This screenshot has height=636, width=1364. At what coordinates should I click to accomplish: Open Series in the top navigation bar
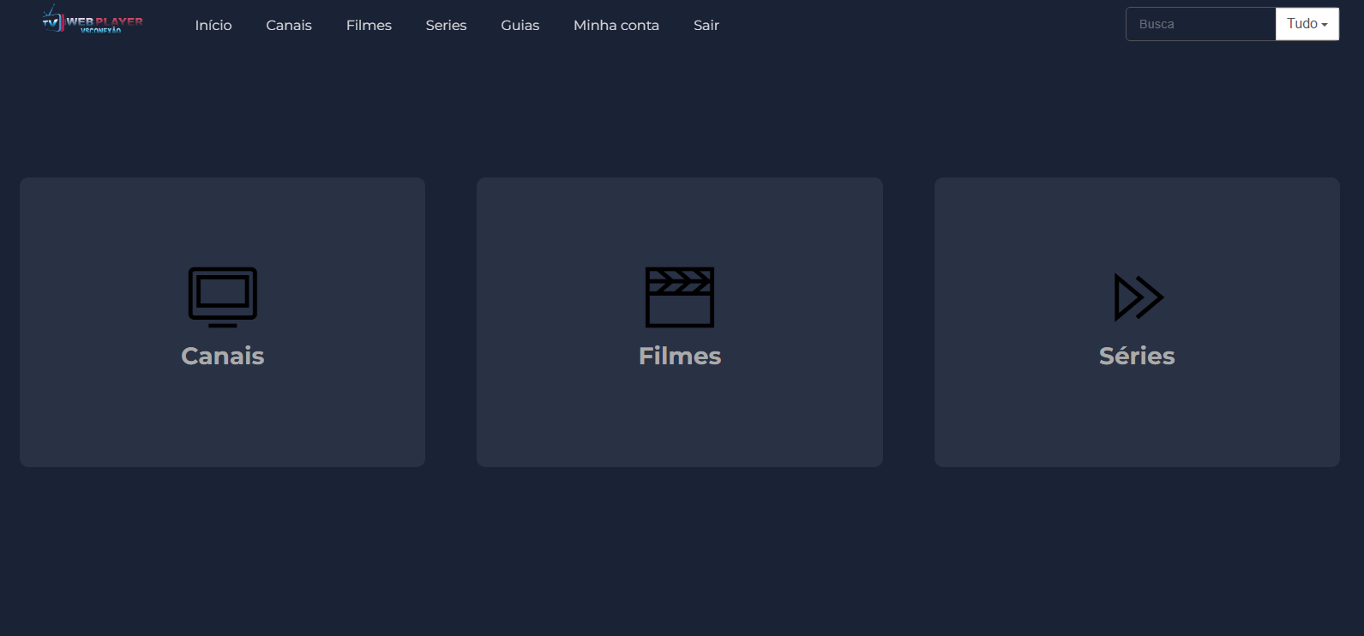(x=446, y=26)
